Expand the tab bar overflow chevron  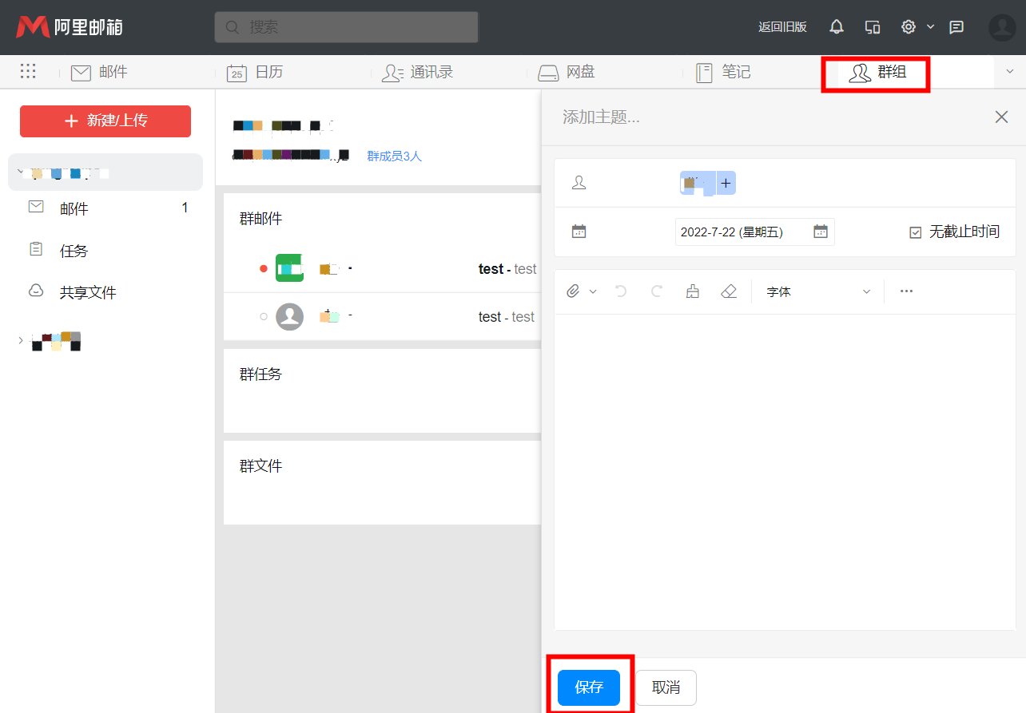(x=1009, y=72)
